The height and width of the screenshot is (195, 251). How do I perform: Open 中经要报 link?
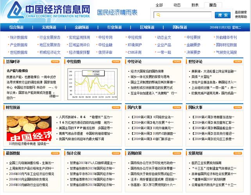pyautogui.click(x=193, y=37)
